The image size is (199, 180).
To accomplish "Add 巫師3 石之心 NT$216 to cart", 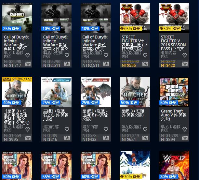I will (67, 138).
